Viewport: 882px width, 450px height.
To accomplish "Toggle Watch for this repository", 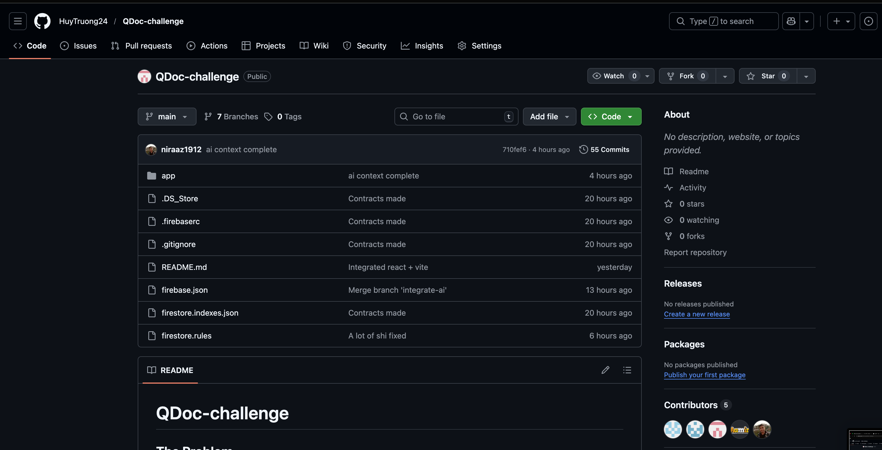I will point(614,76).
